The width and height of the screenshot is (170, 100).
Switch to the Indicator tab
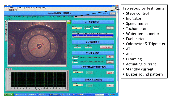[14, 17]
